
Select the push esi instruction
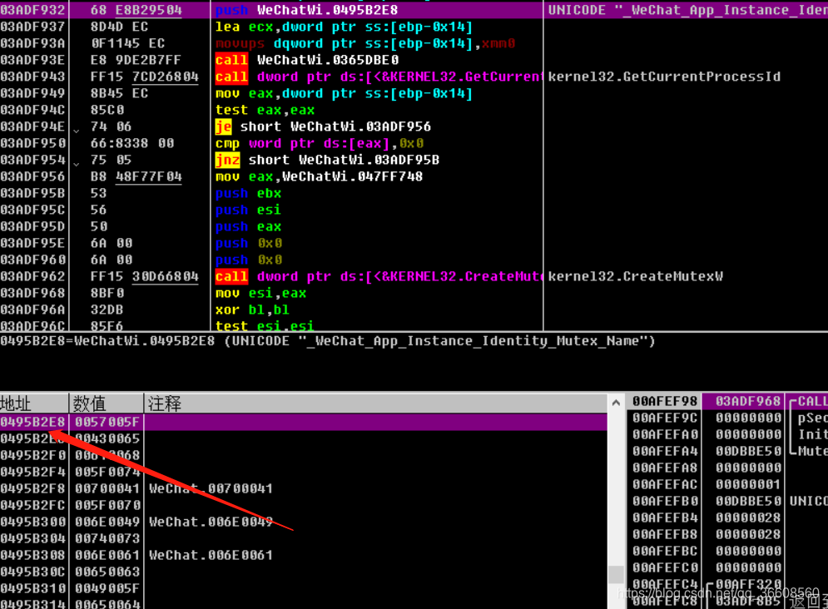[248, 210]
